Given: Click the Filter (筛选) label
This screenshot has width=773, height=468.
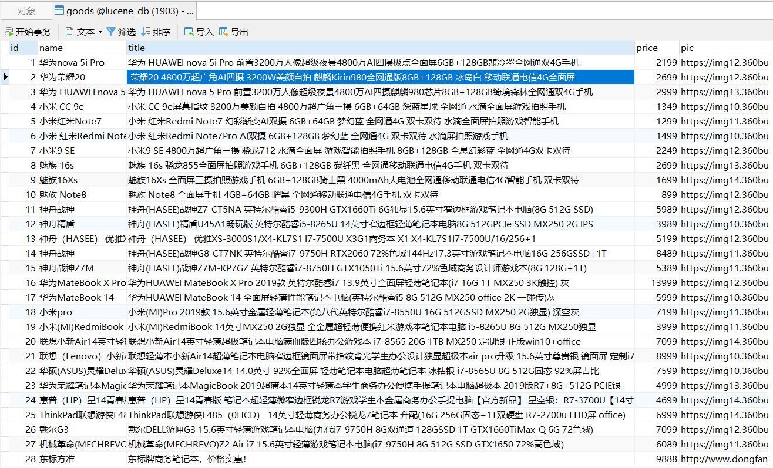Looking at the screenshot, I should tap(127, 32).
